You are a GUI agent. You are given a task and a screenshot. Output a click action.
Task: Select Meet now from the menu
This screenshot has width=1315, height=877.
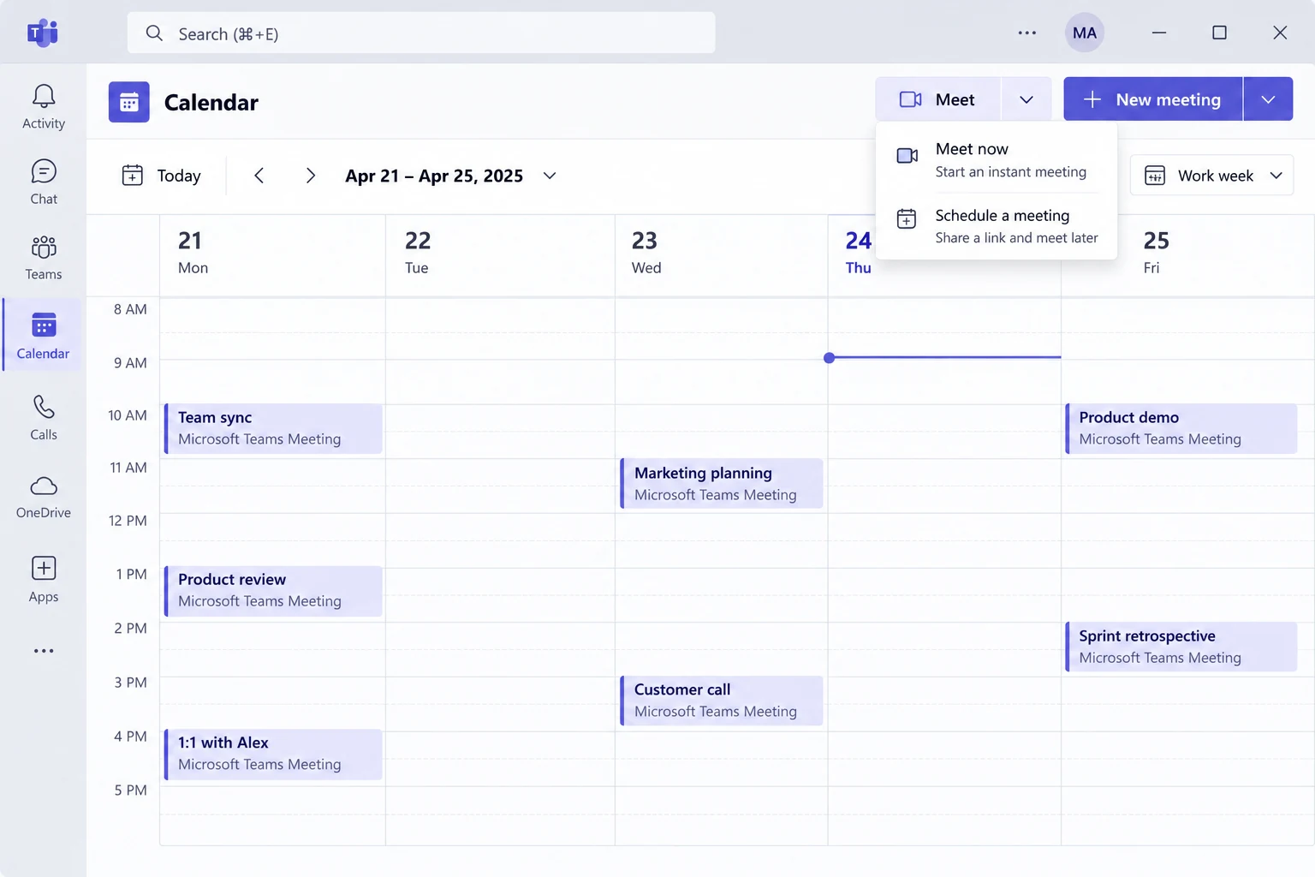pos(997,159)
